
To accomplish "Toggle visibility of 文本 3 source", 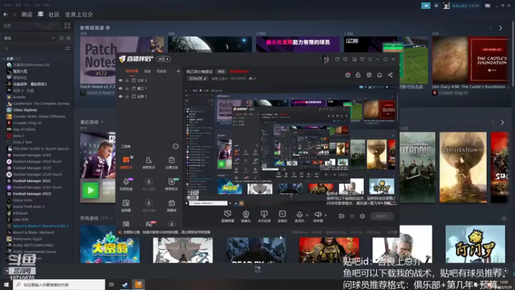I will click(120, 80).
